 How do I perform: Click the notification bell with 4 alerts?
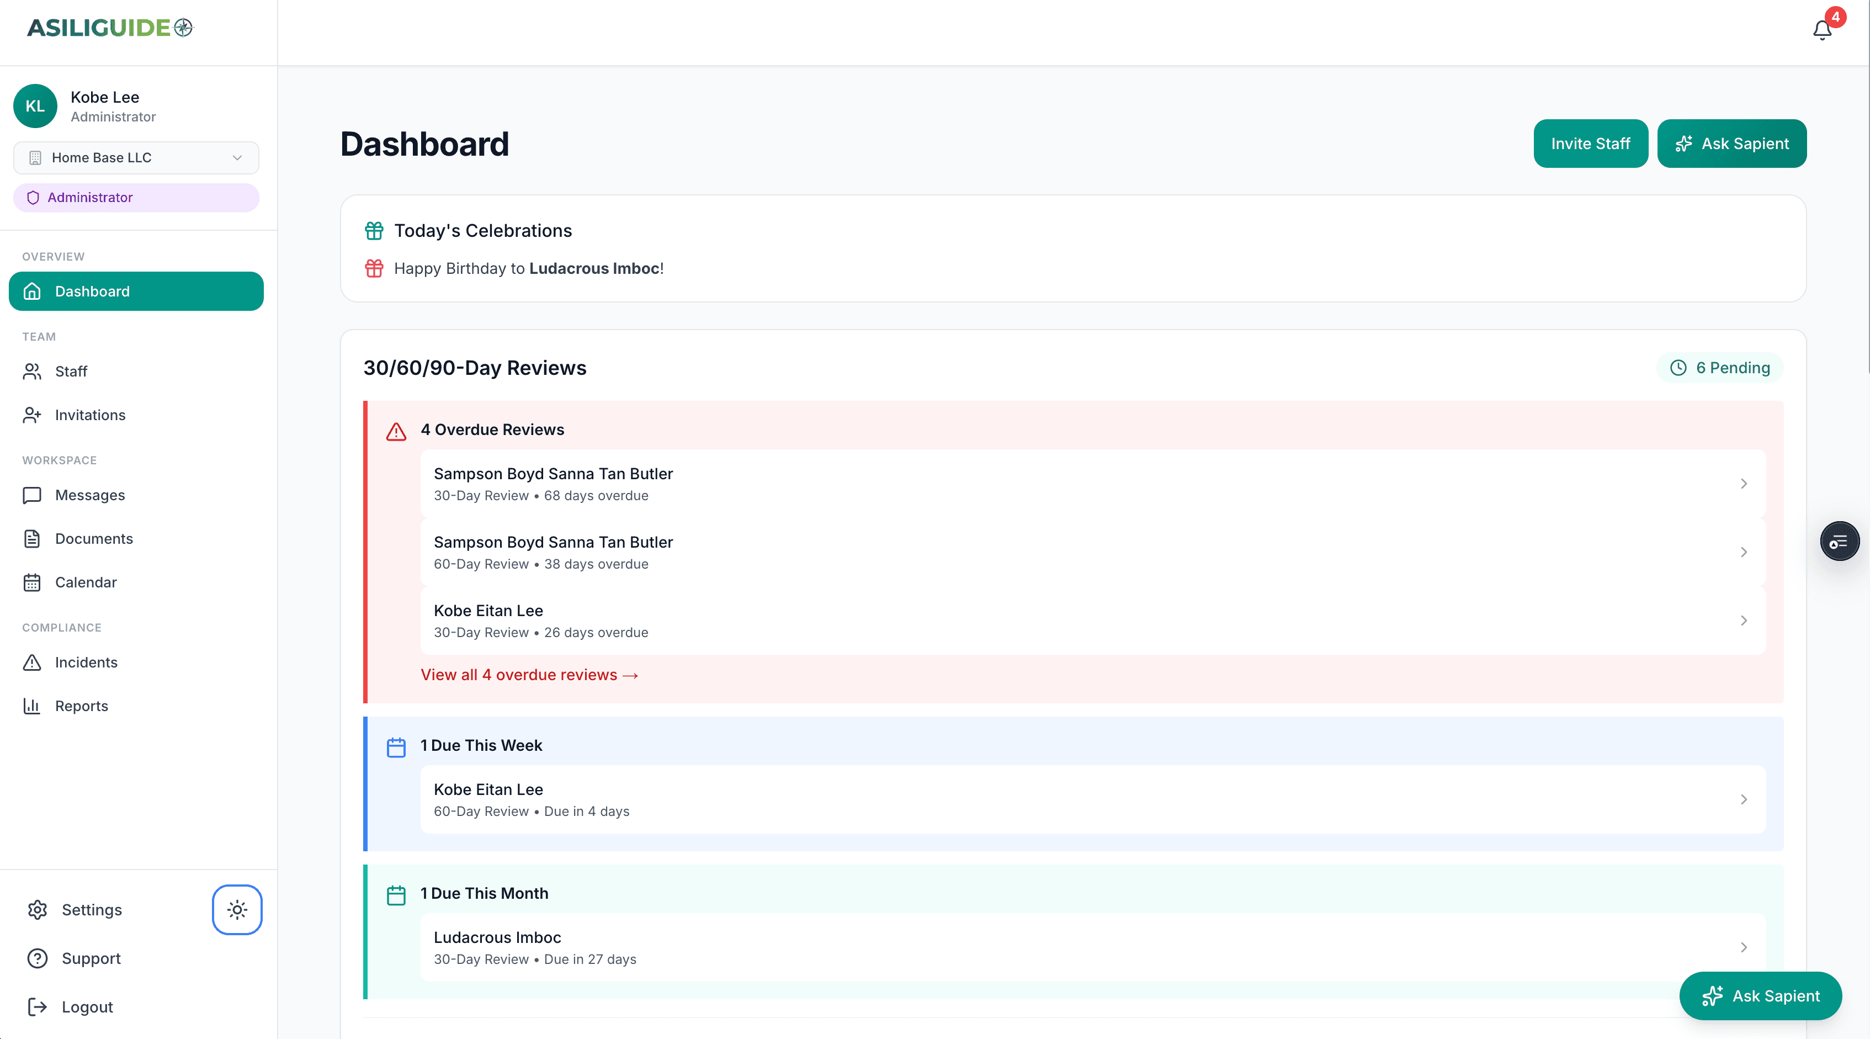[x=1821, y=30]
